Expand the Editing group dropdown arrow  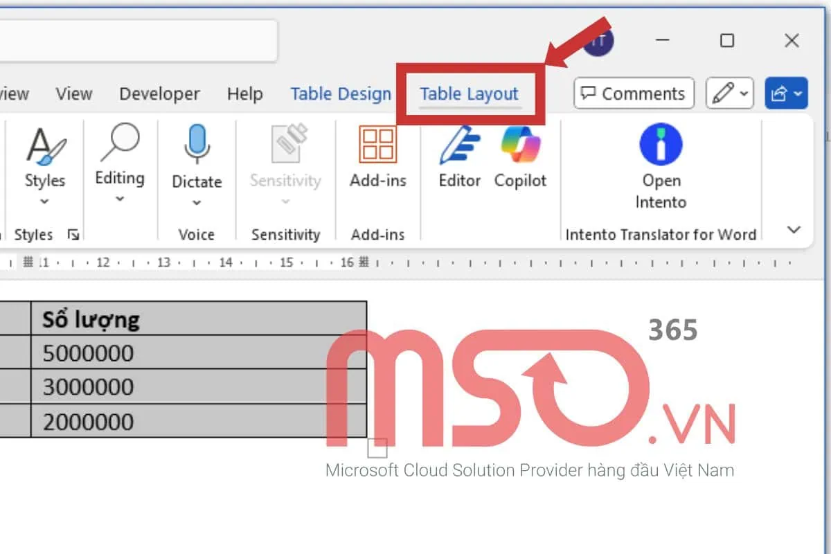pos(119,199)
